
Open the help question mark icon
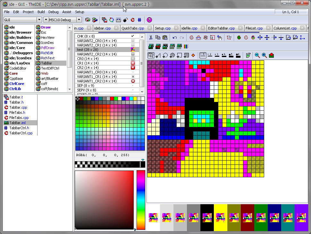click(149, 20)
